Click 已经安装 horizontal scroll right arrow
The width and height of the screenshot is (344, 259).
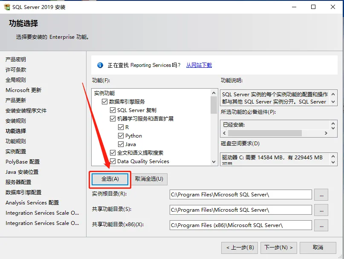[x=326, y=133]
